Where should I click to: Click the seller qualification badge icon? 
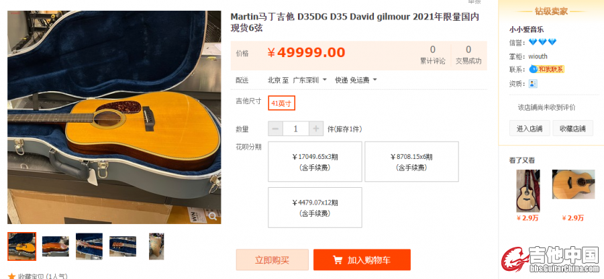(x=533, y=84)
